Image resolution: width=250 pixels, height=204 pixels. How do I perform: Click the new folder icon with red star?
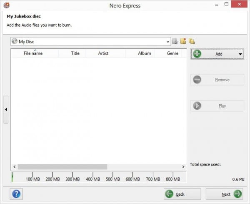(183, 41)
